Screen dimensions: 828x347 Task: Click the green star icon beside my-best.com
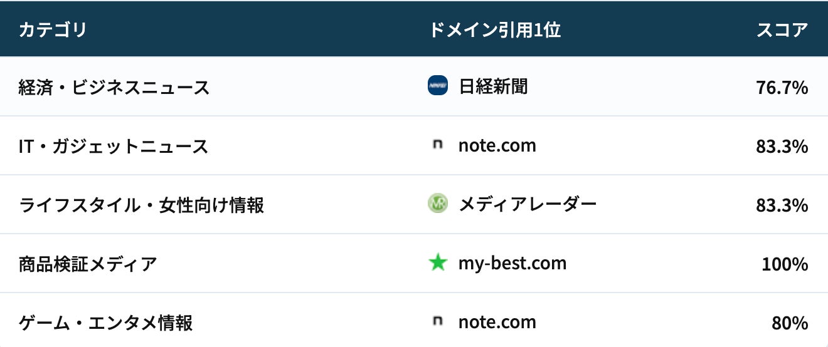(437, 262)
